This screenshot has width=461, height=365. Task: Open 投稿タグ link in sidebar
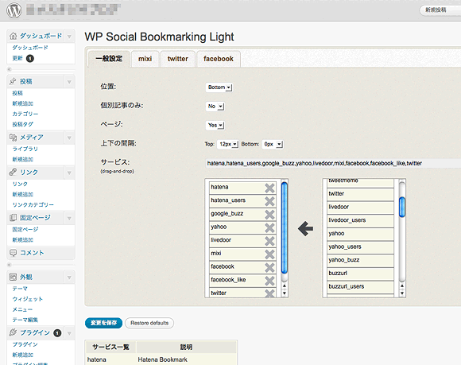click(x=22, y=124)
